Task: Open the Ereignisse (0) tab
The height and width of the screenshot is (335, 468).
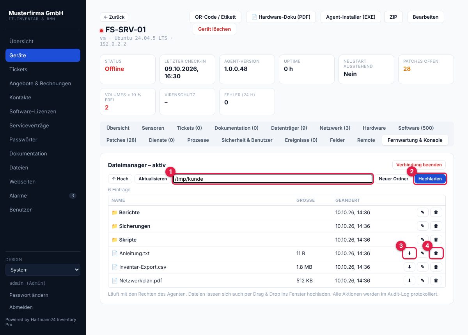Action: pyautogui.click(x=301, y=140)
